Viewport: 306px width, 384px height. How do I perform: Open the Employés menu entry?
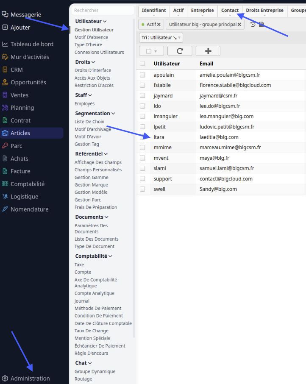84,103
